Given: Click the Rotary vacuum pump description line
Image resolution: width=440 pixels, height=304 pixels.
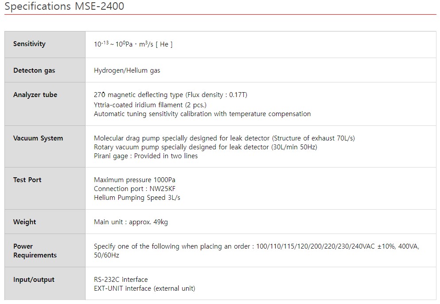Looking at the screenshot, I should point(206,147).
